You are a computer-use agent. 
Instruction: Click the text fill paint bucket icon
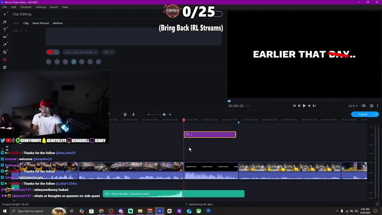(56, 52)
